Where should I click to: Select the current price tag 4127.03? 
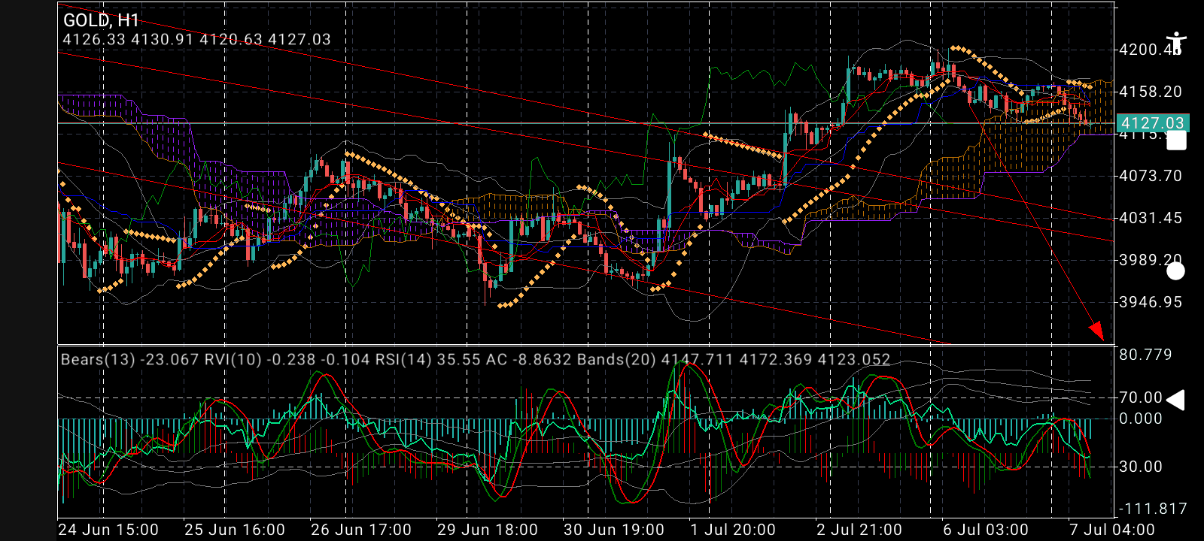pos(1152,123)
